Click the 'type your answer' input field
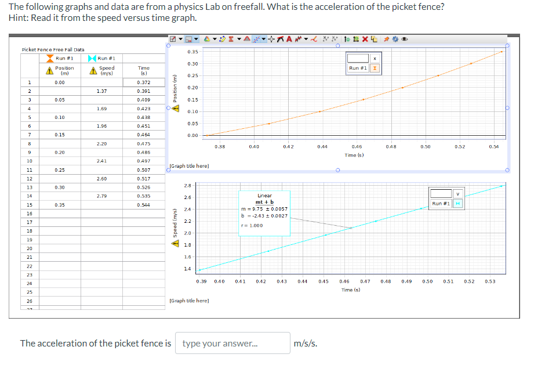The height and width of the screenshot is (372, 556). (x=232, y=343)
